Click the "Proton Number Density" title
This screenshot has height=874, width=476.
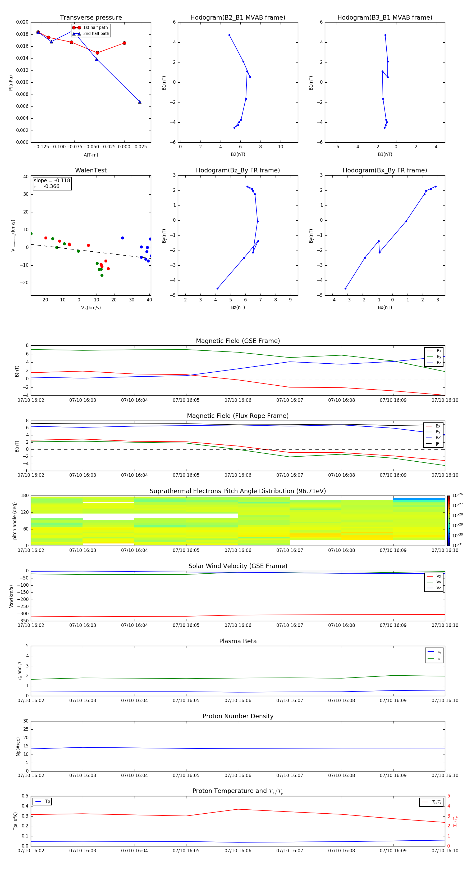point(238,716)
